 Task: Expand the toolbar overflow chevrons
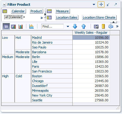pyautogui.click(x=117, y=26)
